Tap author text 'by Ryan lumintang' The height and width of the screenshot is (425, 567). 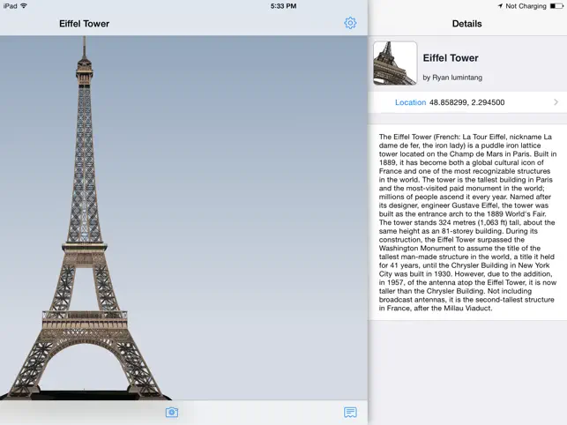tap(452, 78)
